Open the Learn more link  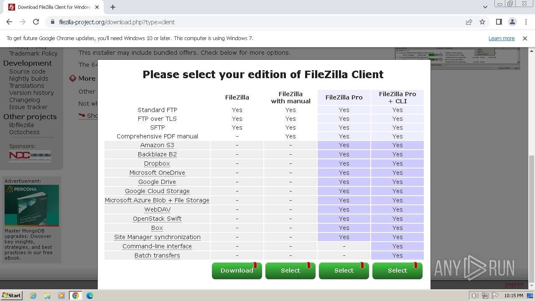pos(502,38)
